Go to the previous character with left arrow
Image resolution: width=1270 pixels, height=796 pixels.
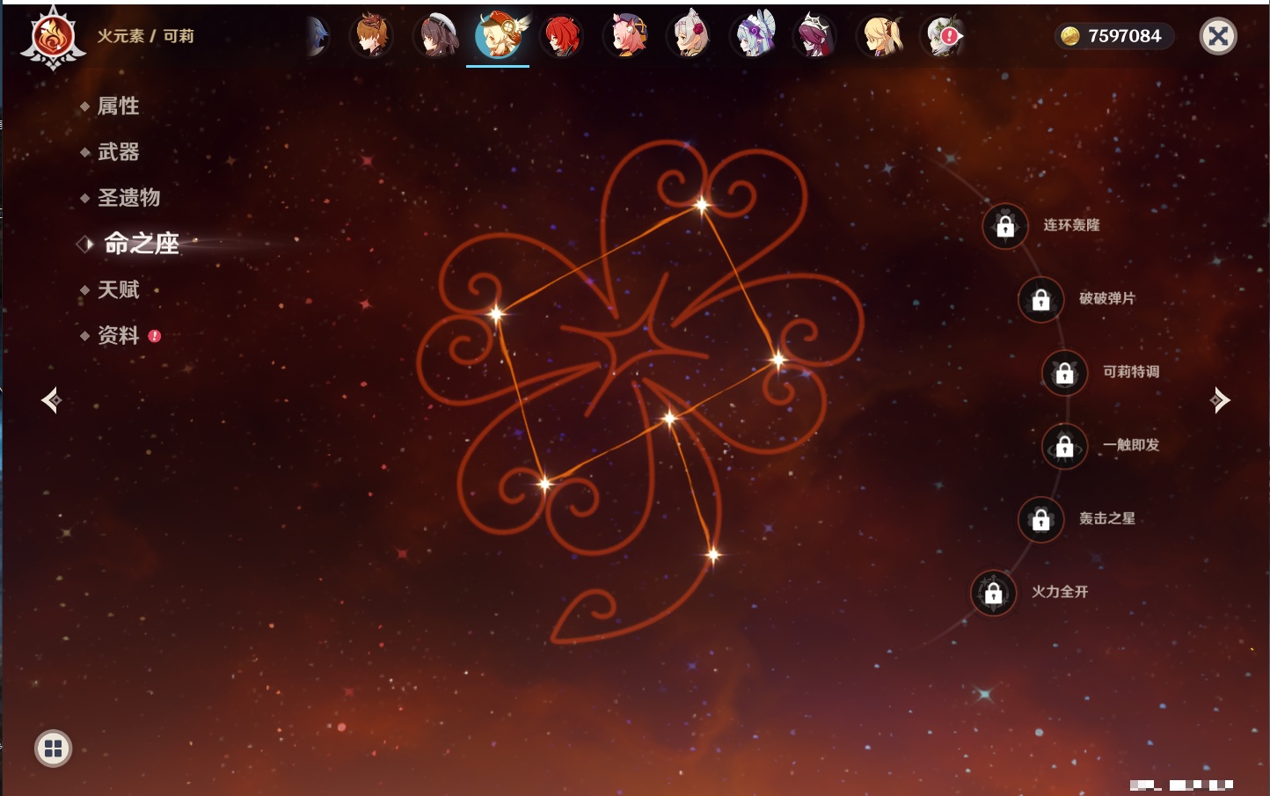click(51, 400)
